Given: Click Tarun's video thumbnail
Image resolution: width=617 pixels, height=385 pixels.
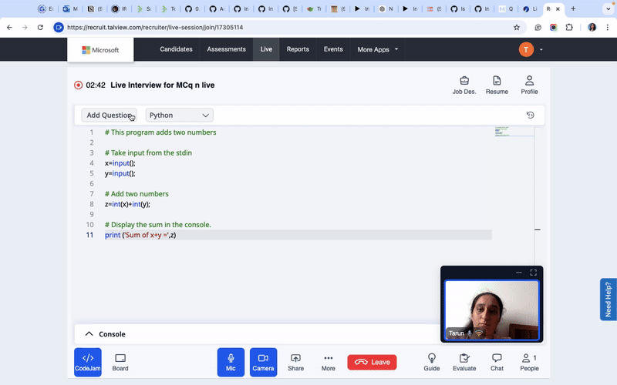Looking at the screenshot, I should pyautogui.click(x=491, y=310).
